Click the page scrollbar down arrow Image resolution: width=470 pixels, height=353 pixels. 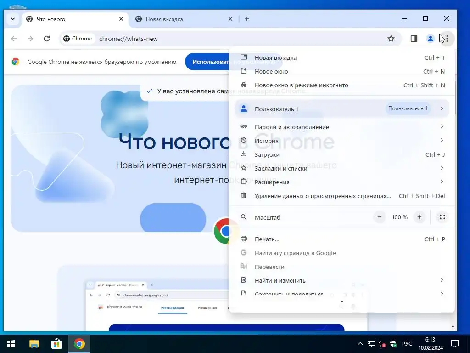[453, 327]
